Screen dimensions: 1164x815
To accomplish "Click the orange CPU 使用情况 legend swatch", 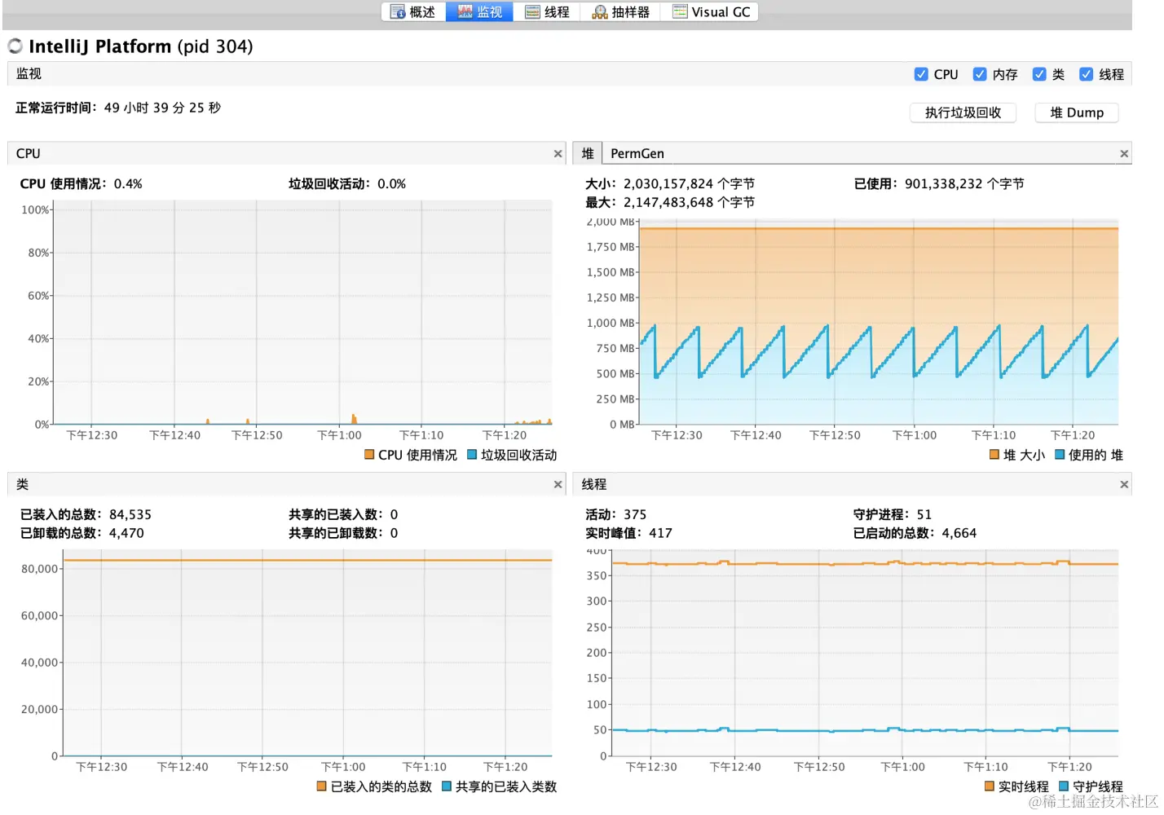I will [x=369, y=455].
